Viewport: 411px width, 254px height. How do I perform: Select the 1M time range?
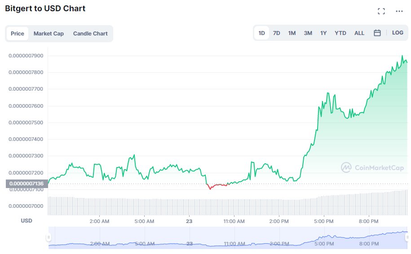292,33
